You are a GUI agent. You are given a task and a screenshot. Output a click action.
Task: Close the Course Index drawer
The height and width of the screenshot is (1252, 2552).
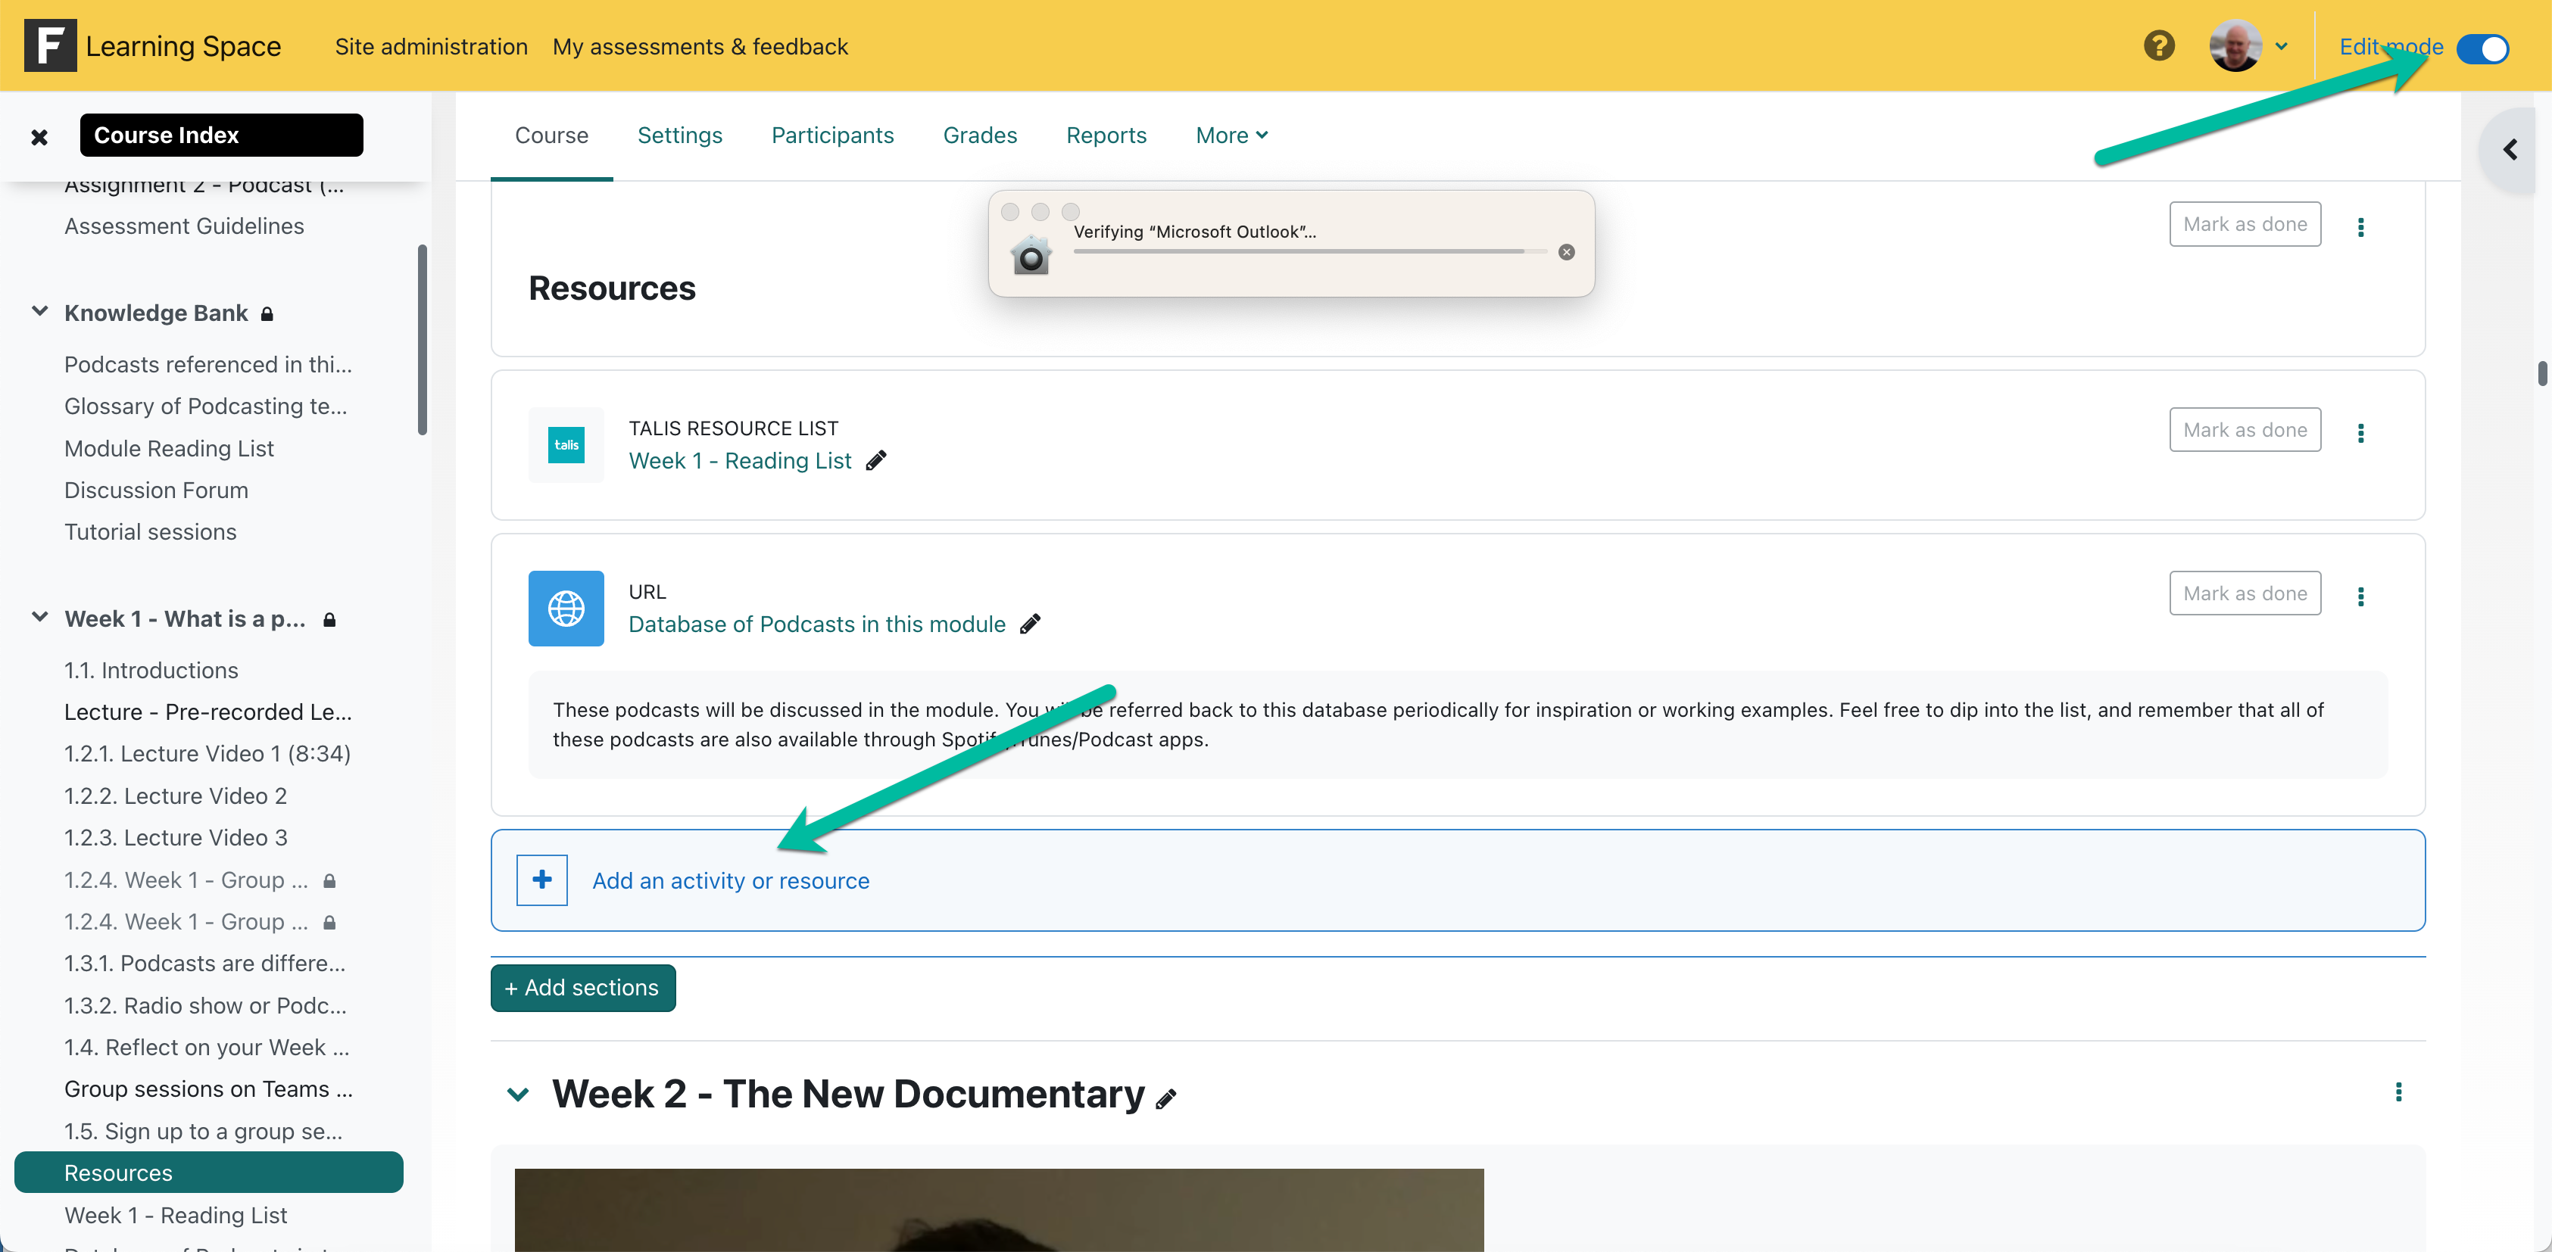(39, 137)
